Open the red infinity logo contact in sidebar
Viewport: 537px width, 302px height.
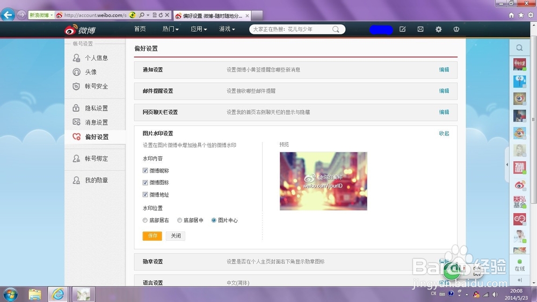click(x=519, y=219)
